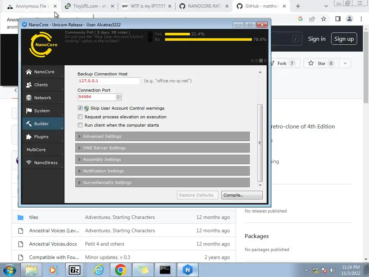Open the System section
The width and height of the screenshot is (369, 277).
43,111
